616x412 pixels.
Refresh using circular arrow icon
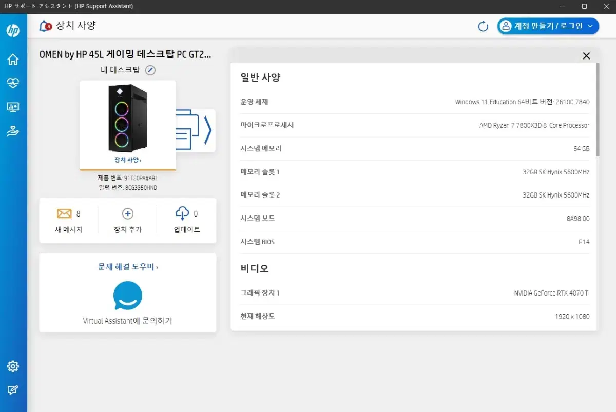point(483,26)
